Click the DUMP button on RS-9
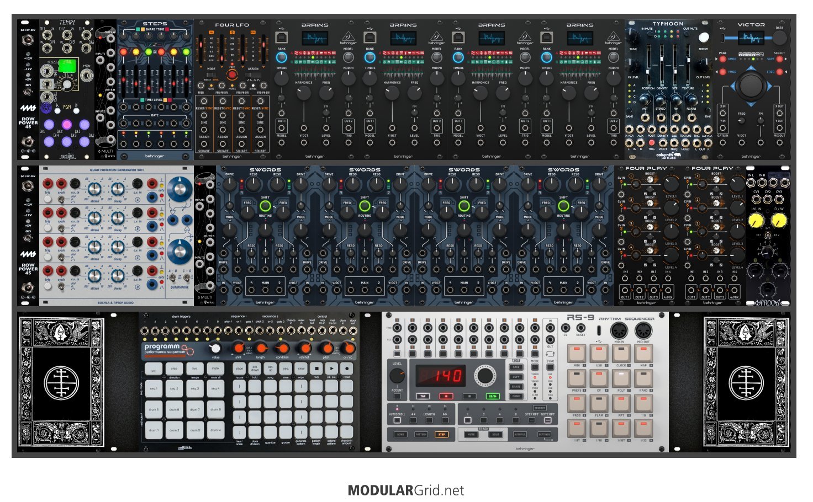Viewport: 813px width, 502px height. (516, 396)
